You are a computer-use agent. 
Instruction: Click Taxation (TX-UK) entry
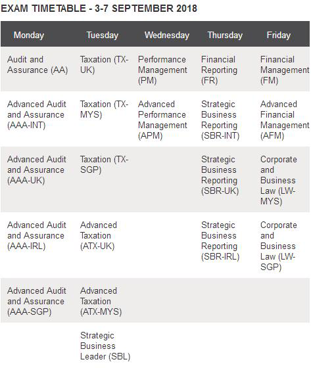point(105,64)
